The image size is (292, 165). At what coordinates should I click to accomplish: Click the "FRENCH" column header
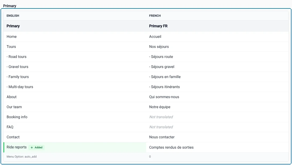pyautogui.click(x=155, y=16)
